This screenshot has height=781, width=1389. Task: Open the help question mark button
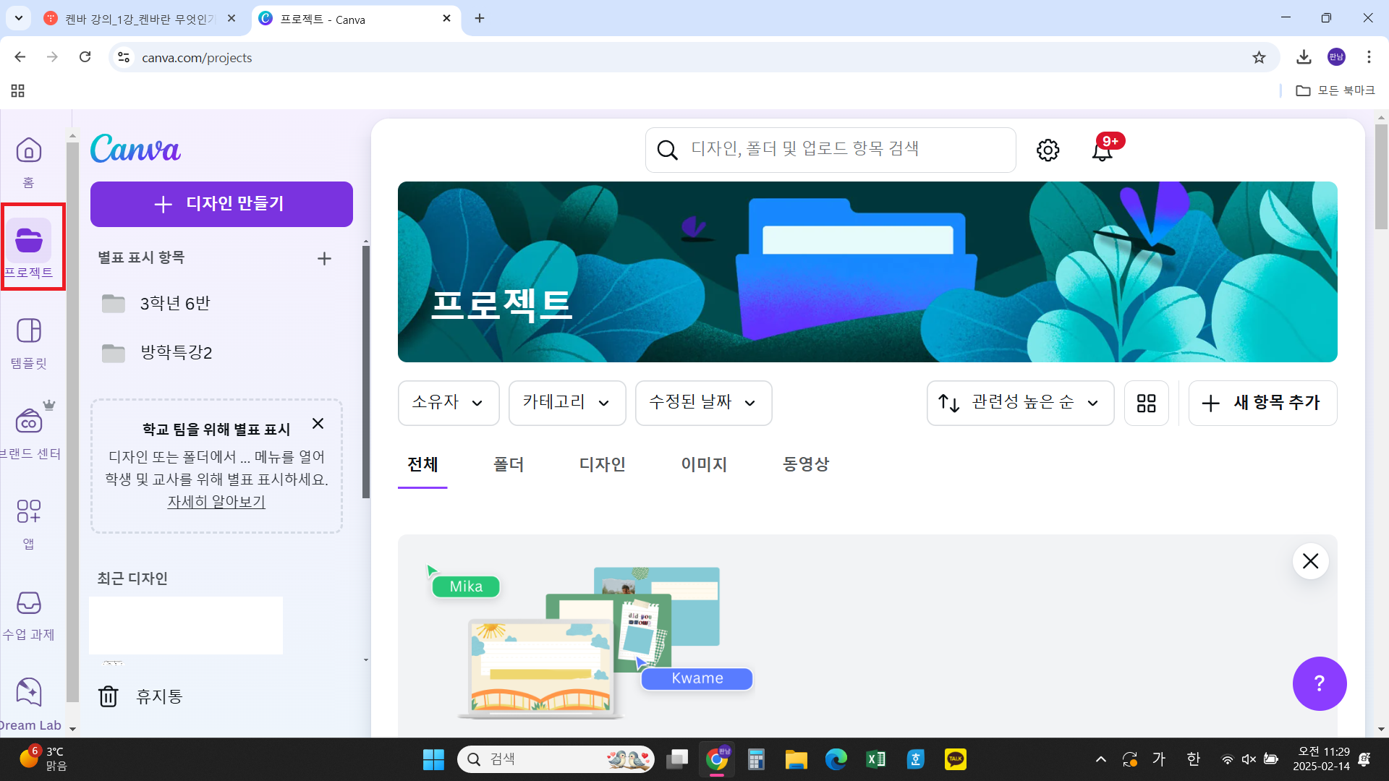(x=1320, y=683)
